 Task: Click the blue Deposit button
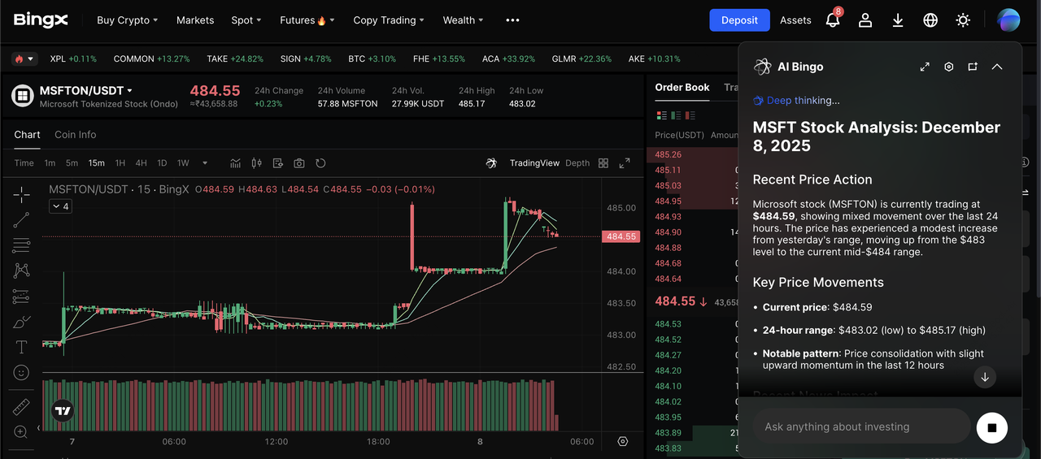(x=739, y=20)
